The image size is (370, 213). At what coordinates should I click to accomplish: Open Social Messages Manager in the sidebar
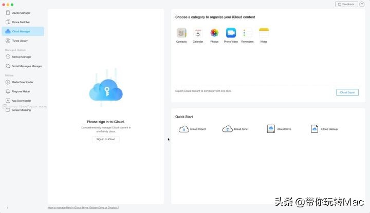point(23,66)
